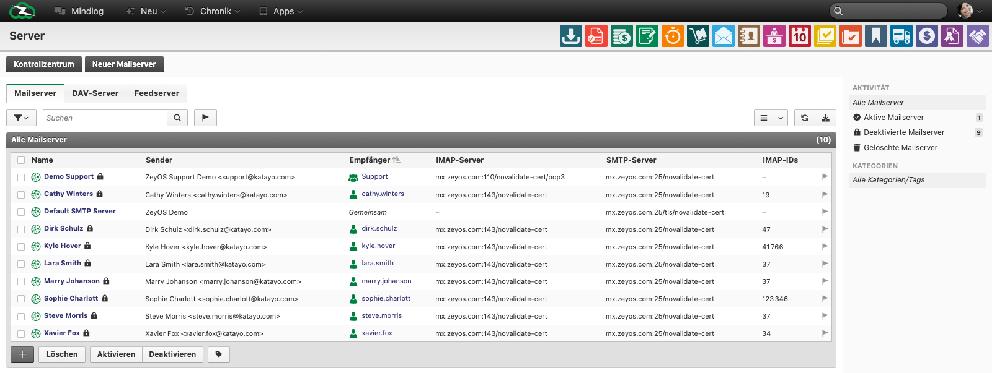
Task: Click the search magnifier button next to Suchen
Action: coord(177,118)
